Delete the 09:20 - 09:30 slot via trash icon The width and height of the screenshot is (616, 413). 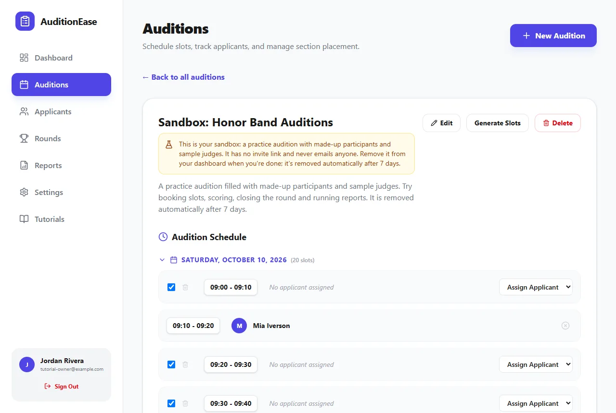pos(185,364)
